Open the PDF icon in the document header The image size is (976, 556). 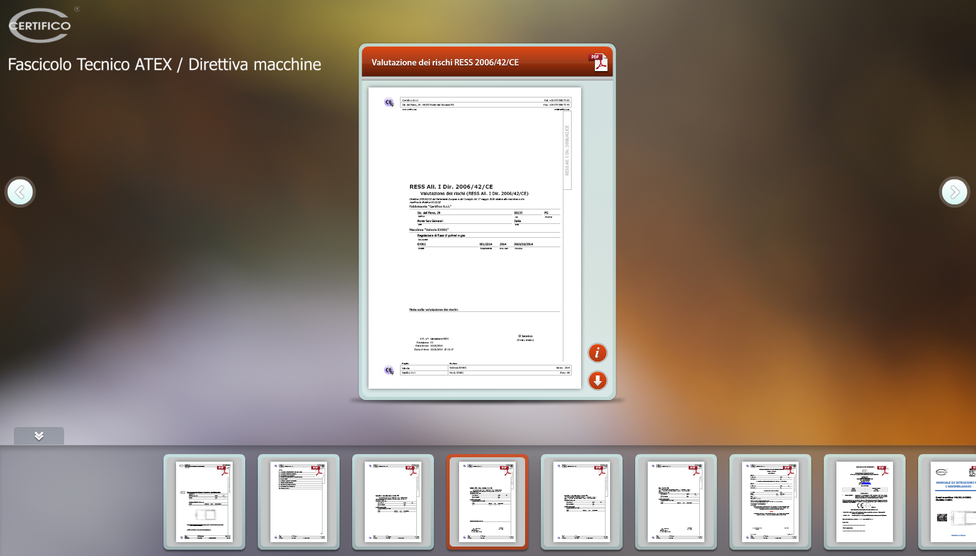click(x=598, y=62)
